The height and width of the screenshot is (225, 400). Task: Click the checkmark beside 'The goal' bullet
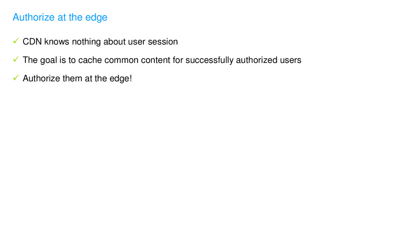coord(16,59)
